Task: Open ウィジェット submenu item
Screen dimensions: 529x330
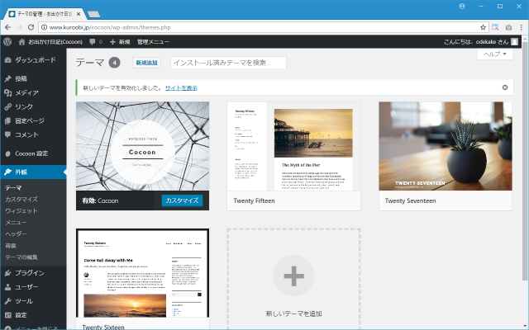Action: (x=21, y=211)
